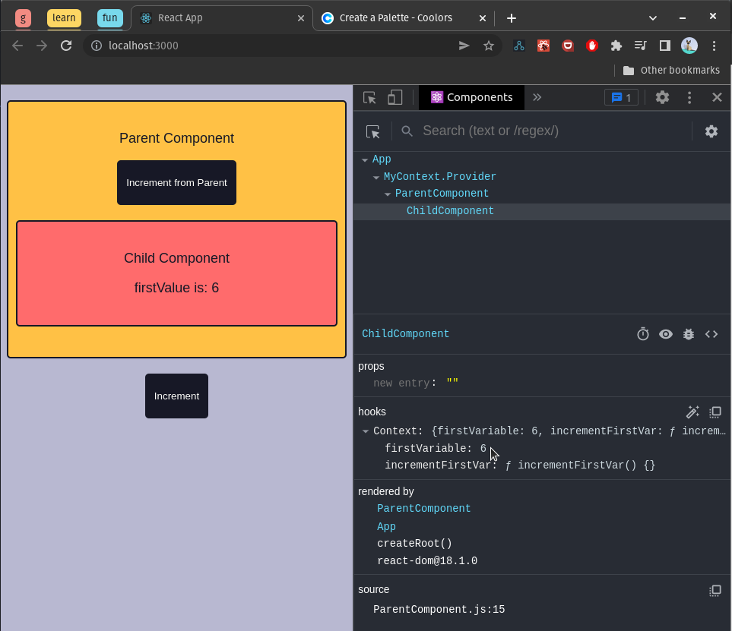
Task: Toggle the device emulation toolbar
Action: tap(395, 97)
